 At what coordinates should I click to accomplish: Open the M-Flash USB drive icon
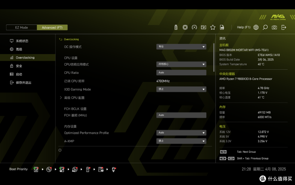(x=176, y=27)
